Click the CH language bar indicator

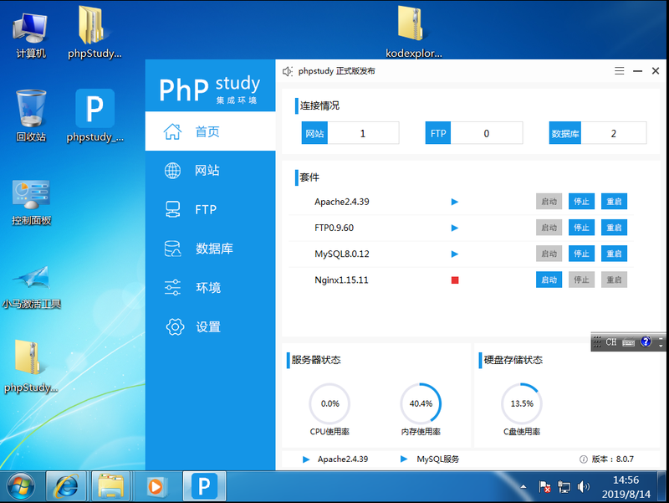pos(611,342)
